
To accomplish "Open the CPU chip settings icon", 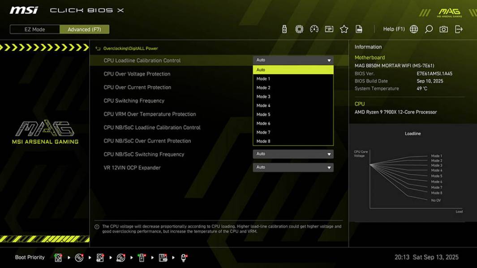I will [298, 29].
